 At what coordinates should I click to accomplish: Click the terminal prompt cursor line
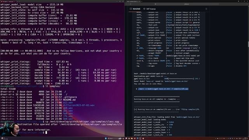[x=46, y=132]
